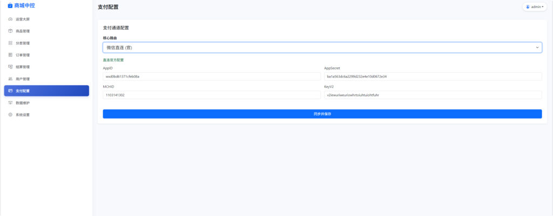Click the credit card icon for 支付配置

point(10,91)
